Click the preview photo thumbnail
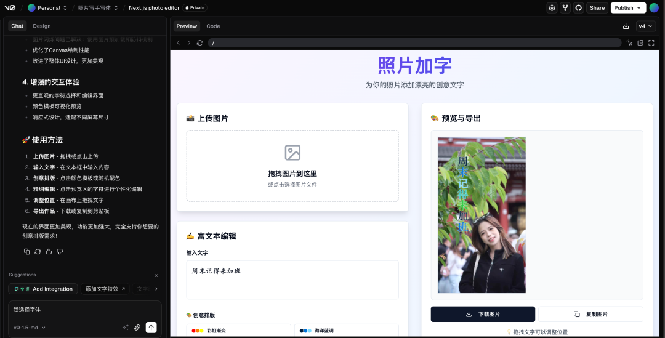665x338 pixels. tap(482, 215)
